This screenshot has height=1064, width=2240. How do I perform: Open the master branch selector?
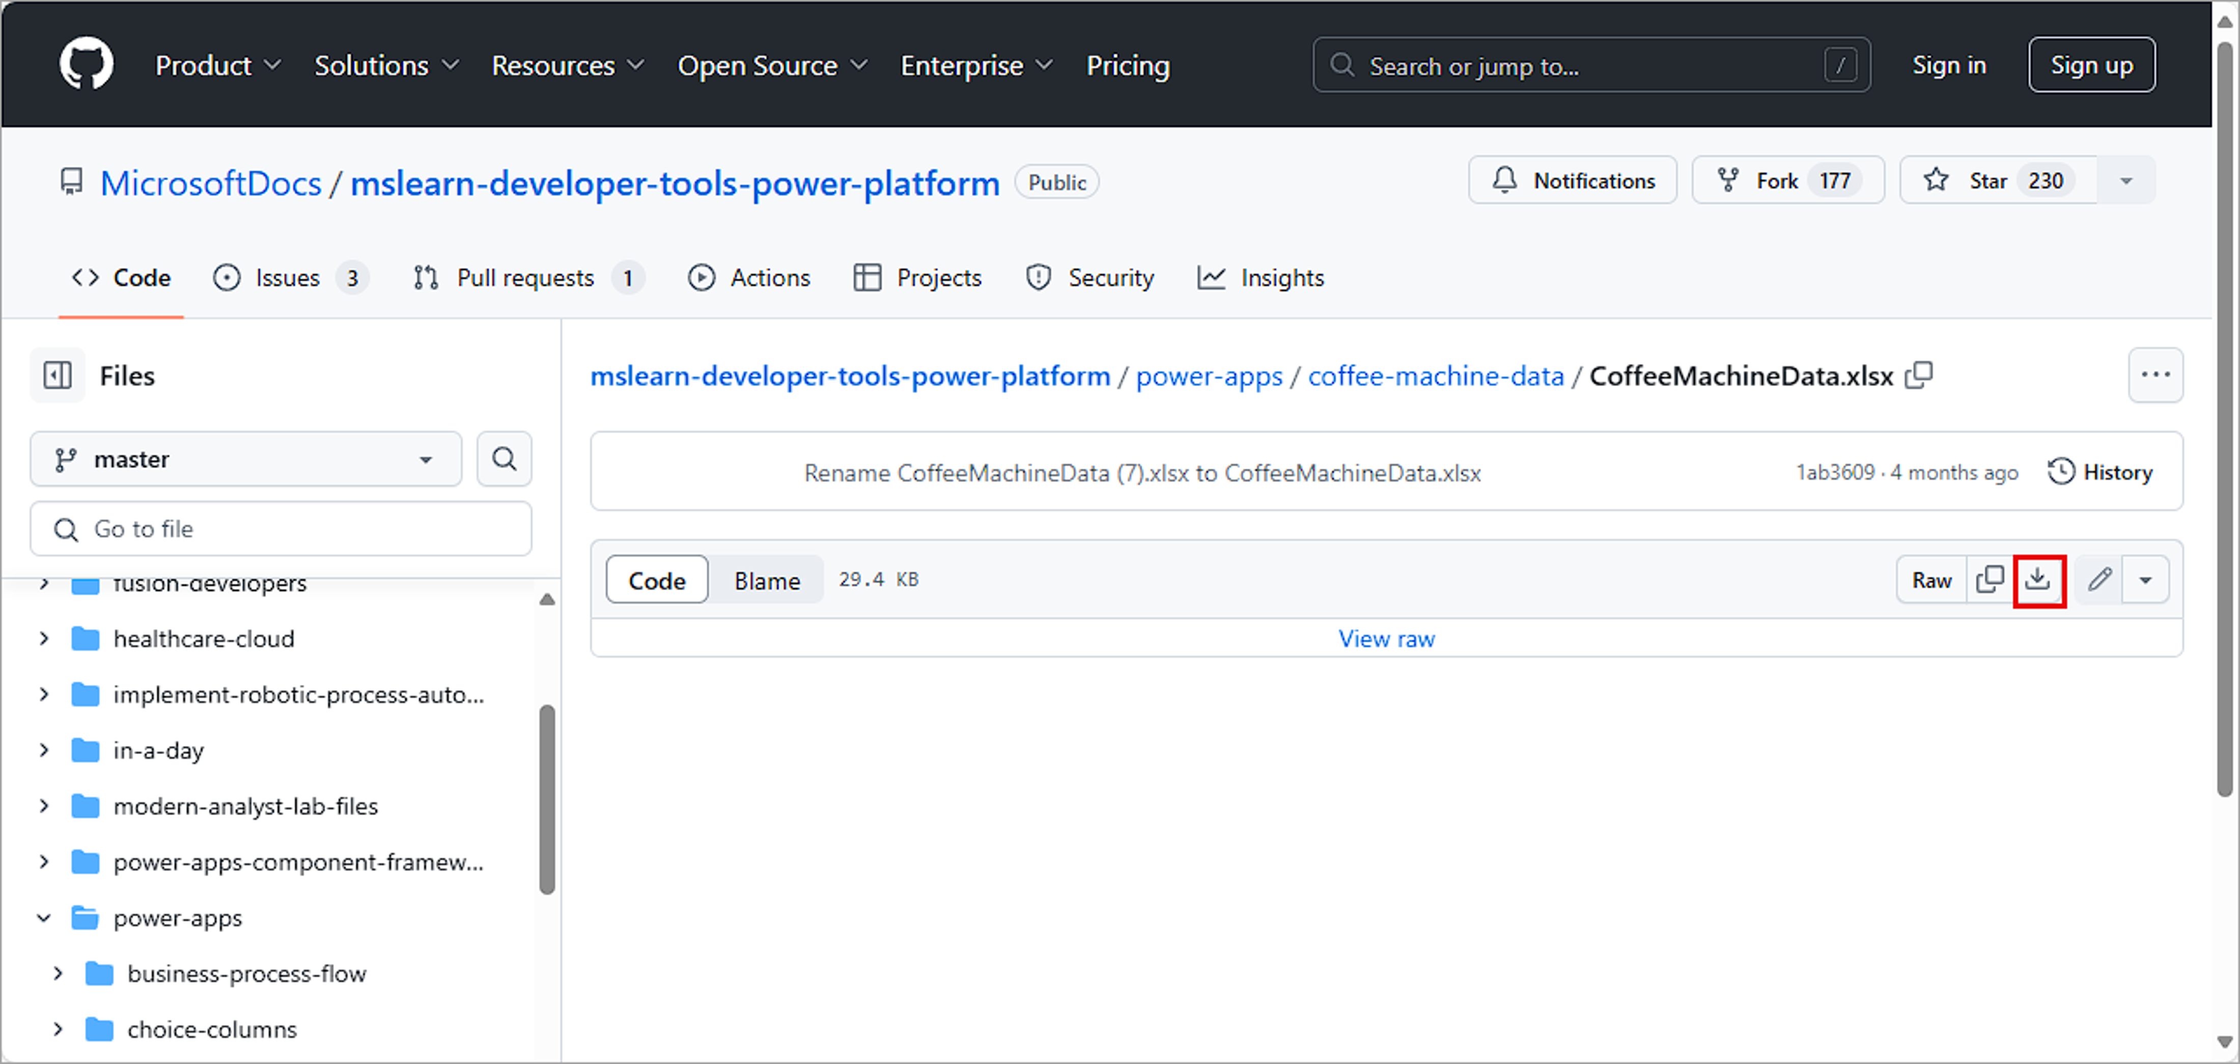(x=246, y=459)
